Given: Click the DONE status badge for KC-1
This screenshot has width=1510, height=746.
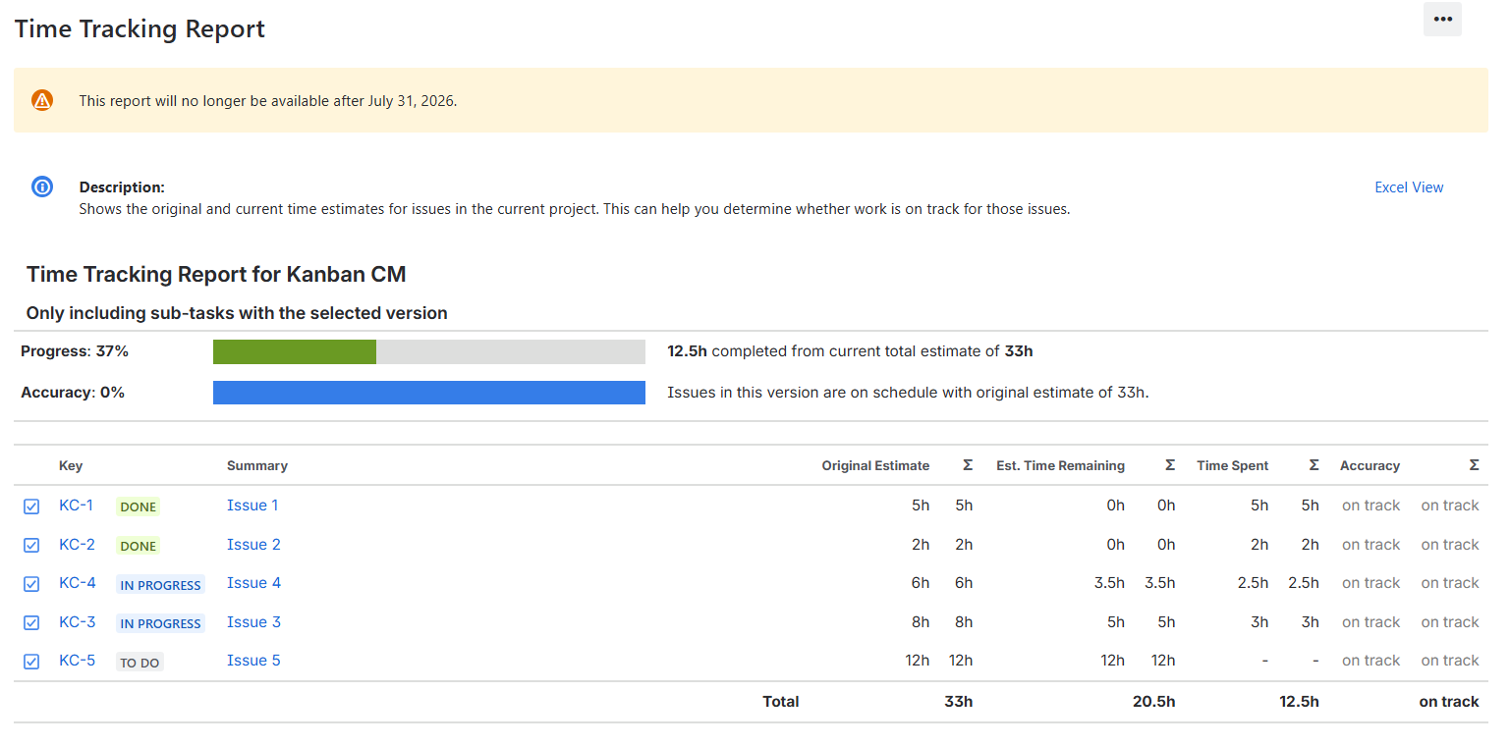Looking at the screenshot, I should coord(138,506).
